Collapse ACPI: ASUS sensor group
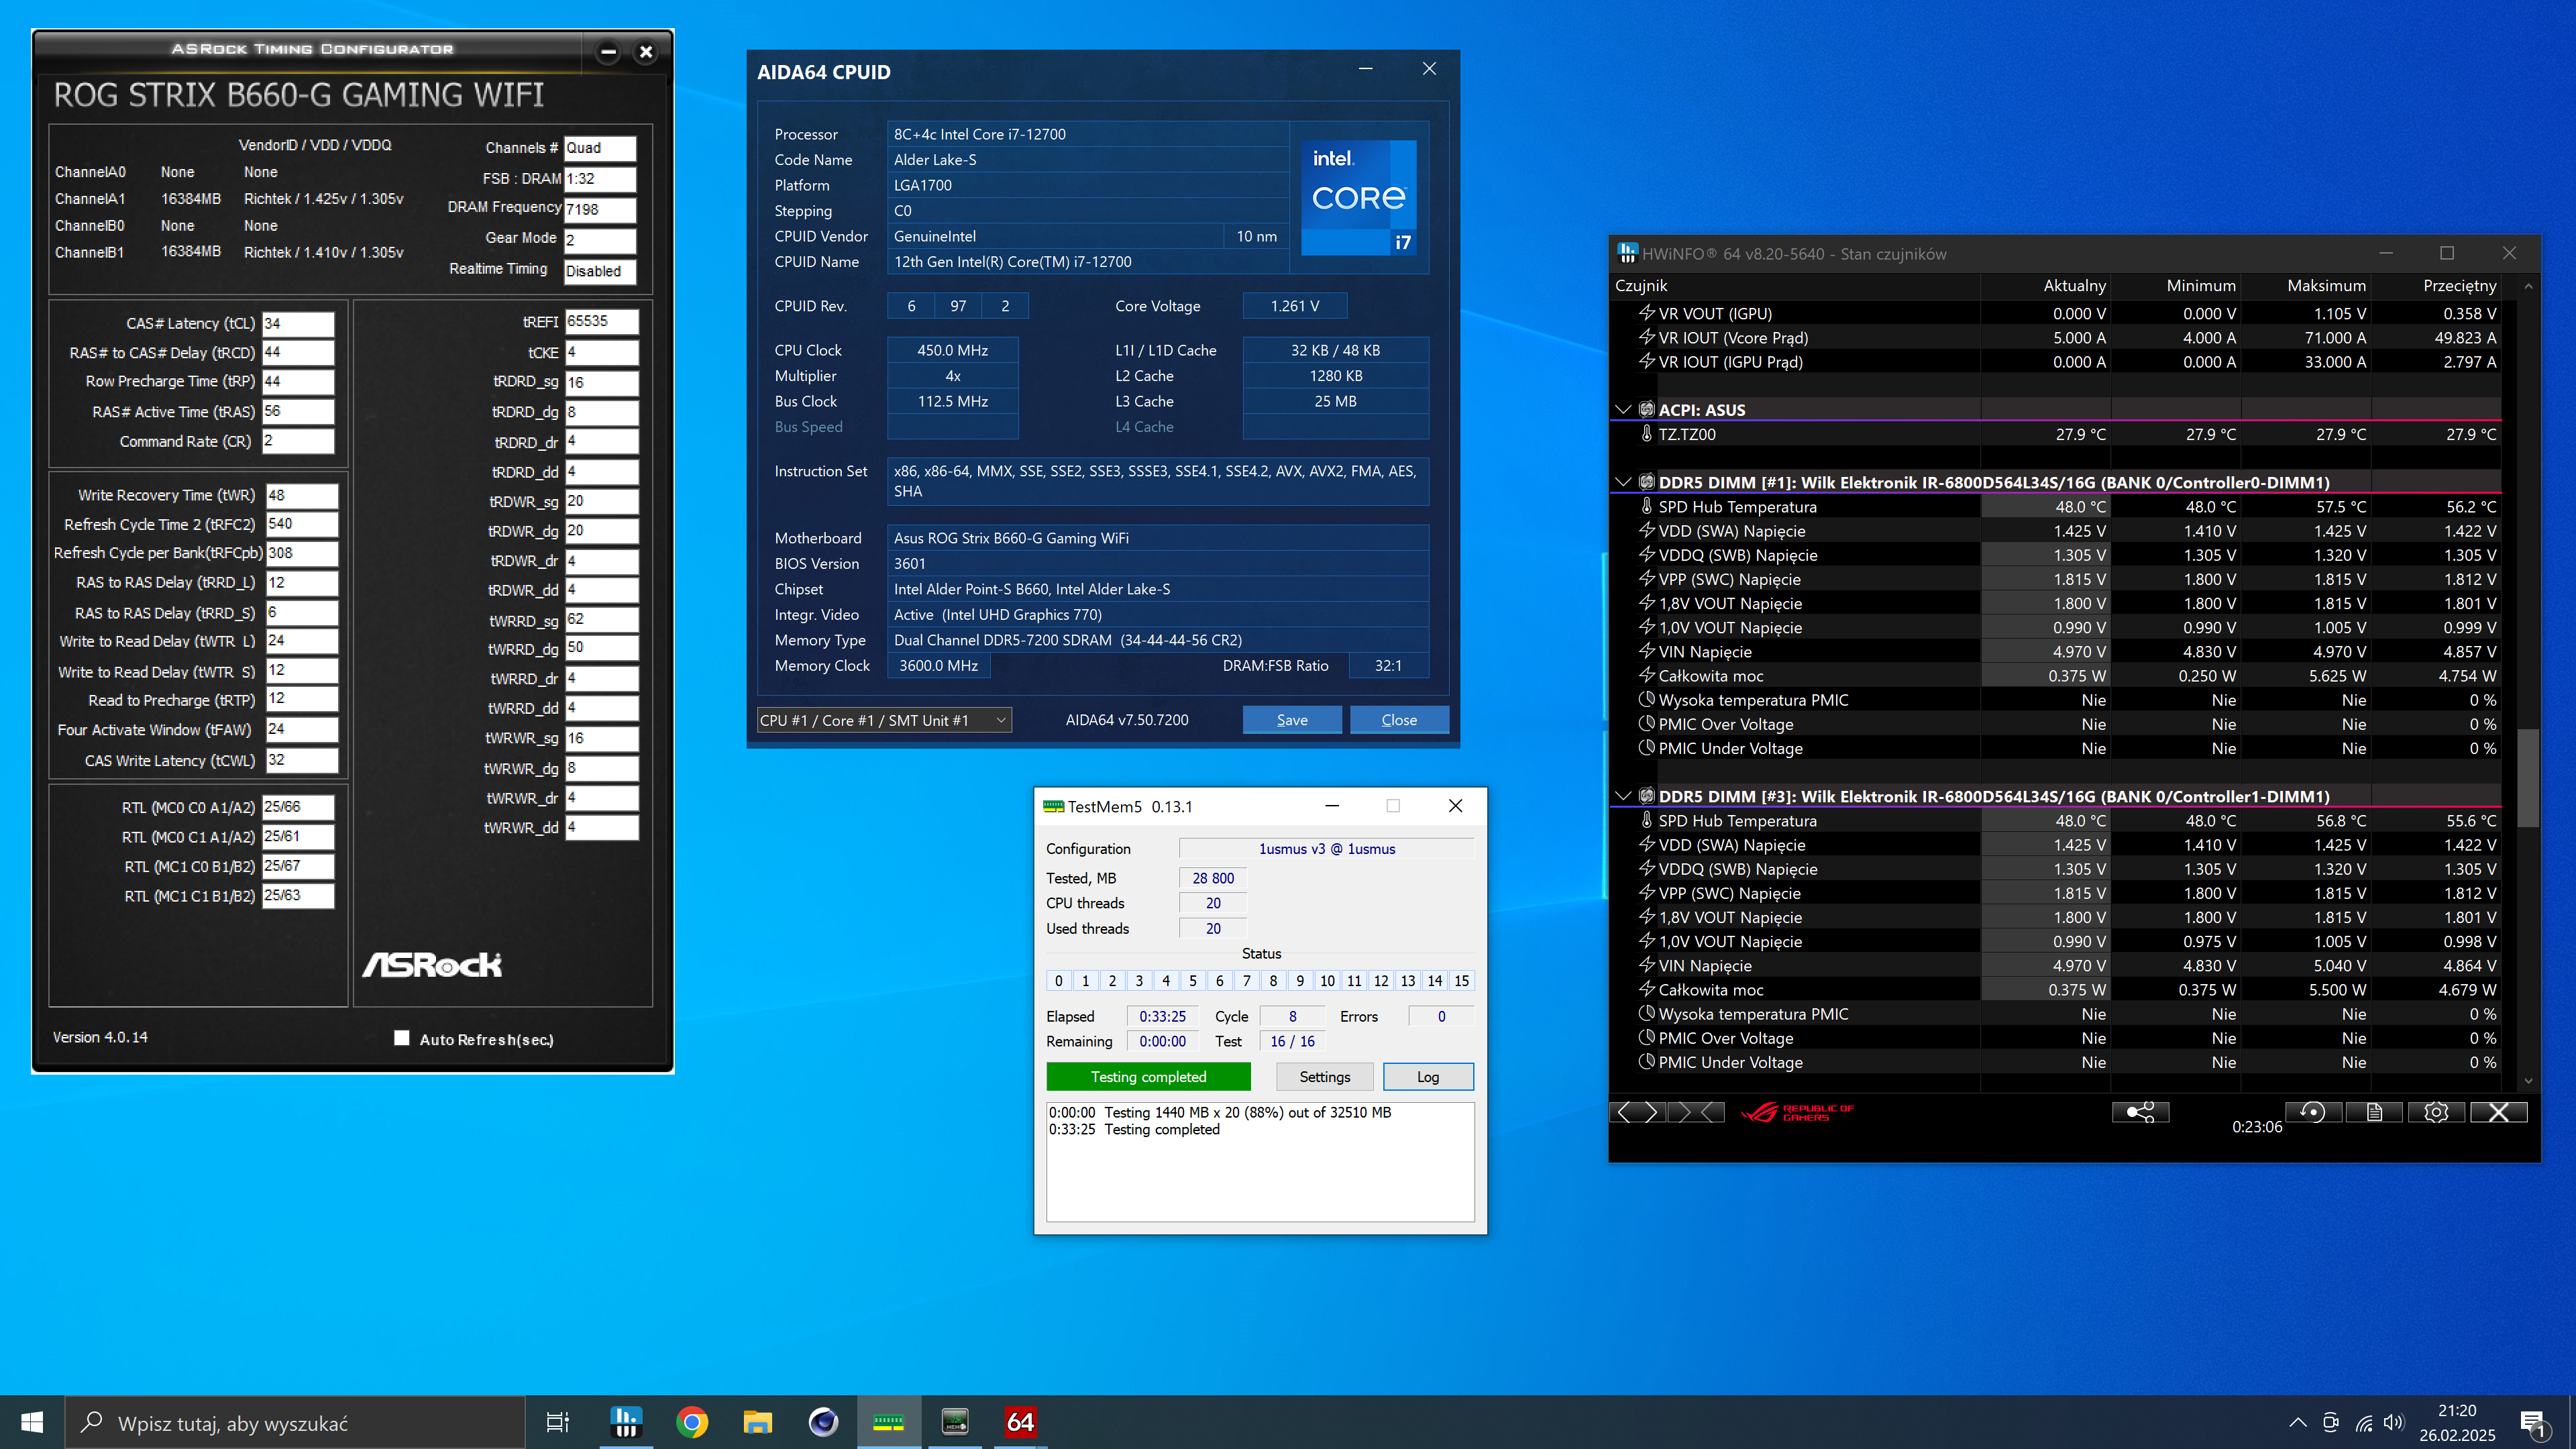Viewport: 2576px width, 1449px height. (x=1623, y=410)
